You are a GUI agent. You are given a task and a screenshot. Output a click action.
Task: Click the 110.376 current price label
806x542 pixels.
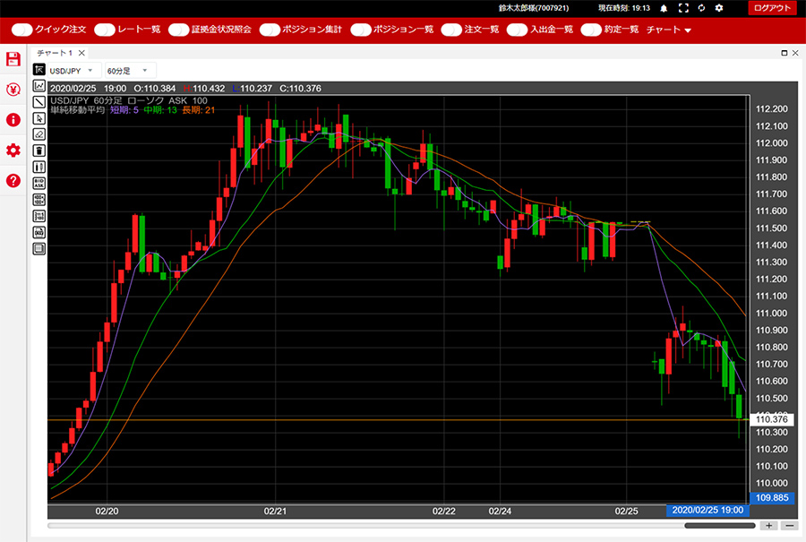(x=772, y=419)
